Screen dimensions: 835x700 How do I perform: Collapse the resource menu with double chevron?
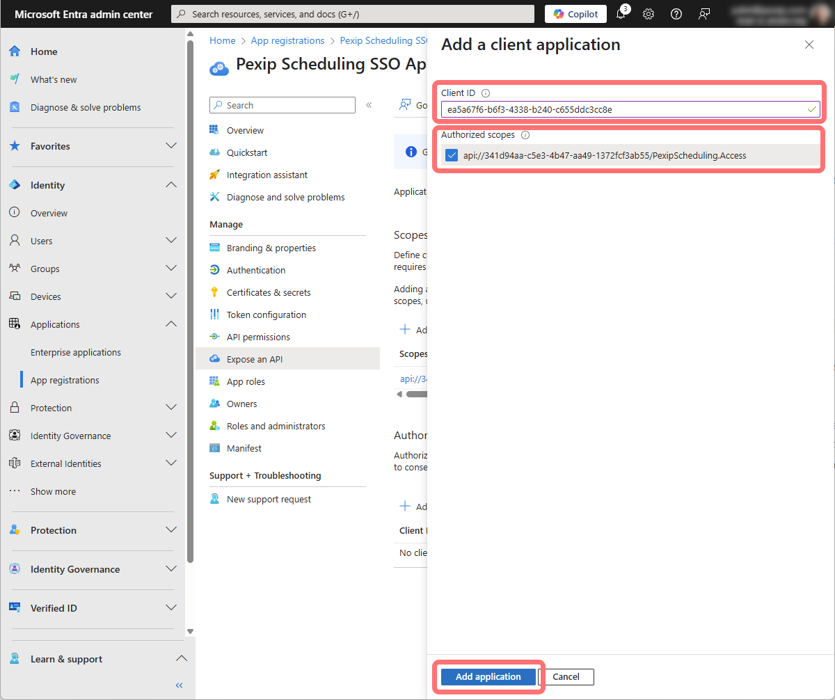click(x=369, y=105)
